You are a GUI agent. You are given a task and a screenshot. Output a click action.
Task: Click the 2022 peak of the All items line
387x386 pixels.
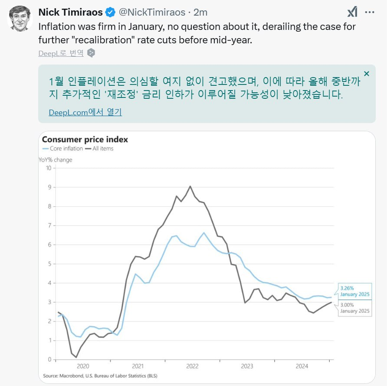click(x=190, y=186)
